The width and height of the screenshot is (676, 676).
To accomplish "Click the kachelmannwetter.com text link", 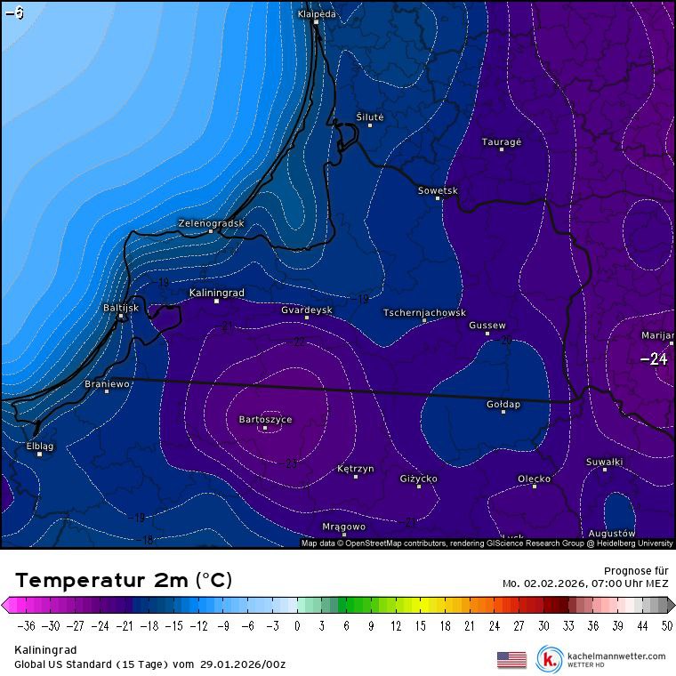I will [x=616, y=656].
